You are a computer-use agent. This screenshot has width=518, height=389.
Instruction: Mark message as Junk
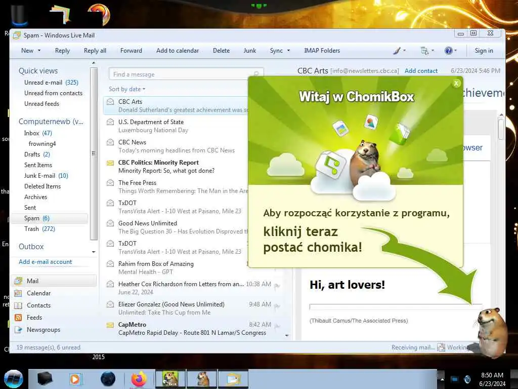click(250, 51)
